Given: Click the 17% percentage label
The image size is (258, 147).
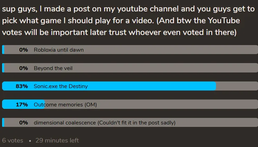Looking at the screenshot, I should coord(22,104).
